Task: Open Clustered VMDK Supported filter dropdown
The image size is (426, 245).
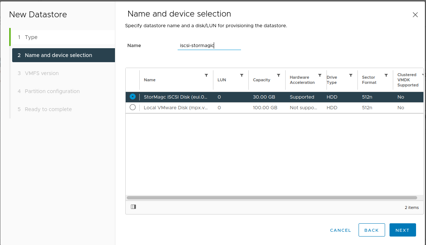Action: click(x=423, y=75)
